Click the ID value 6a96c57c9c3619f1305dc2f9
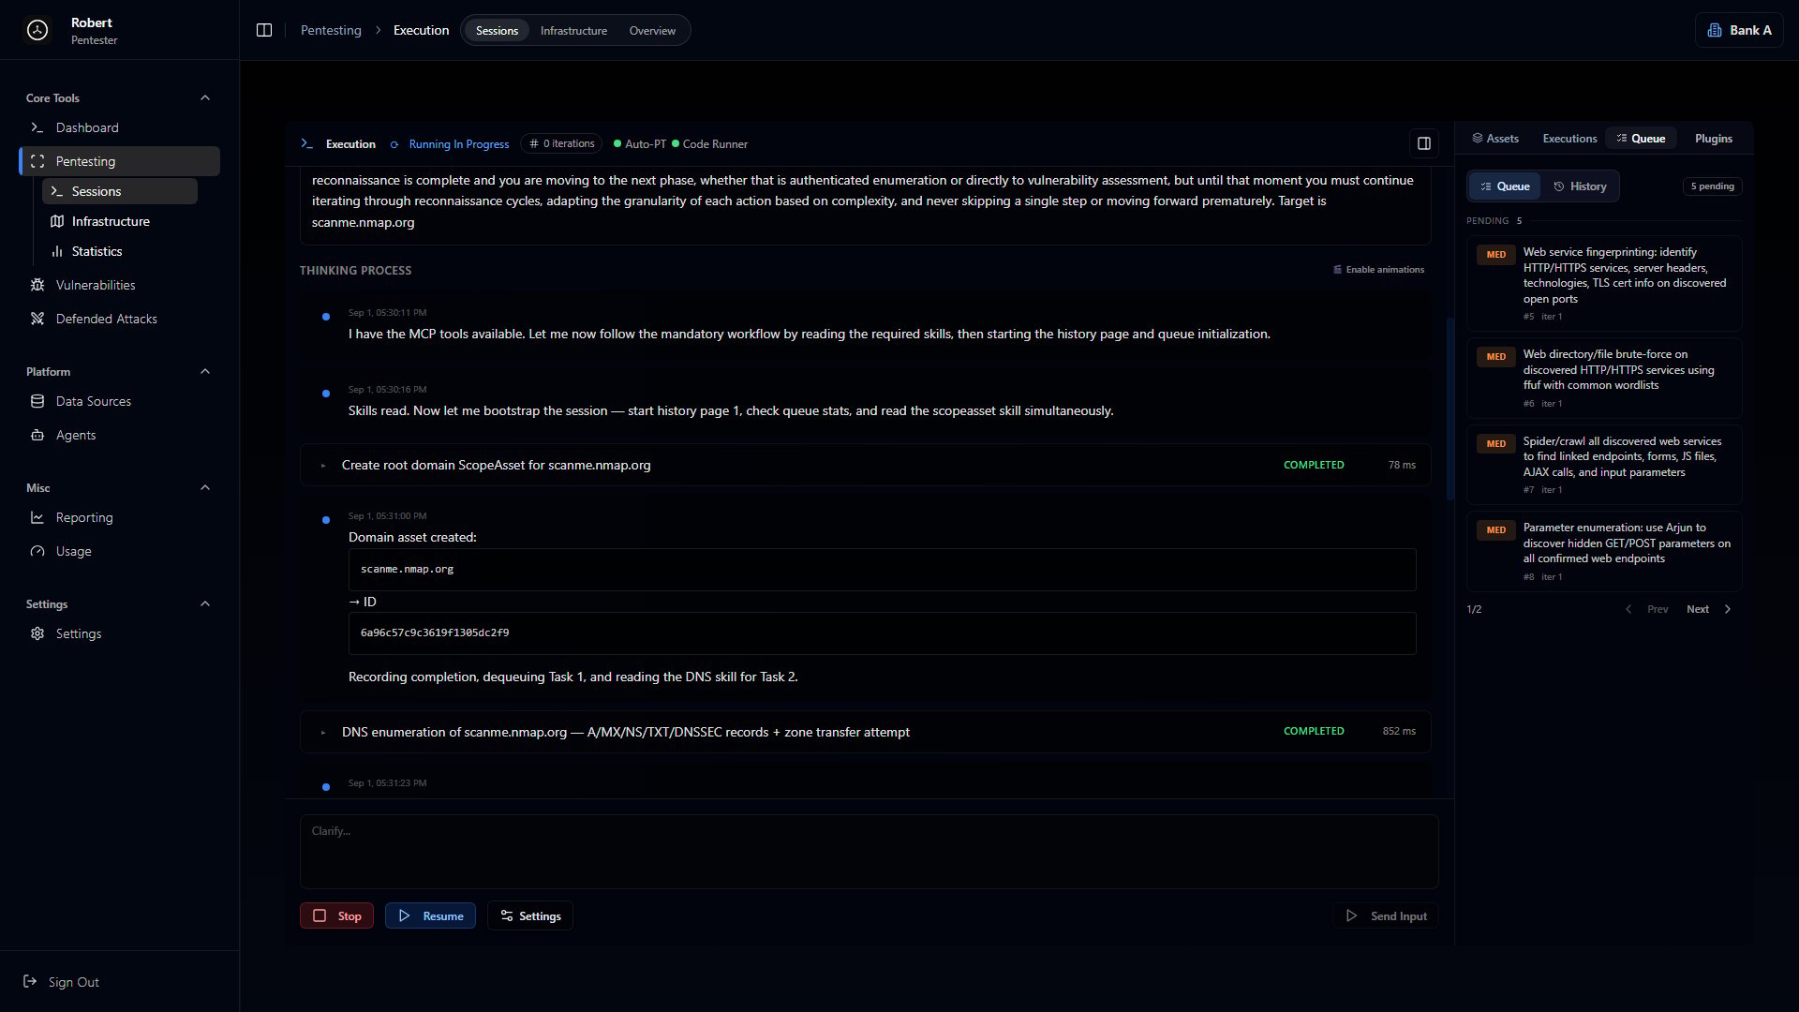Screen dimensions: 1799x1012 coord(882,632)
